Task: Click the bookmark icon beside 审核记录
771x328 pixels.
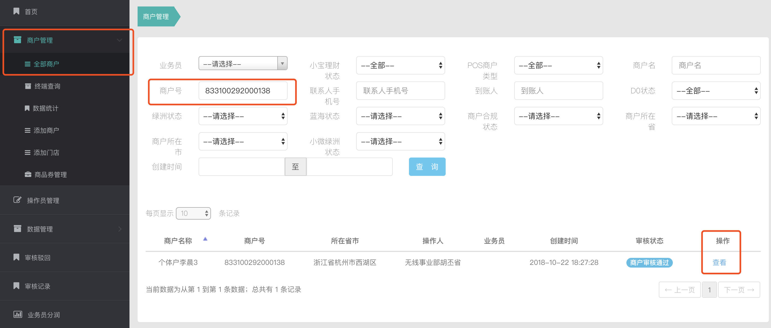Action: tap(16, 286)
